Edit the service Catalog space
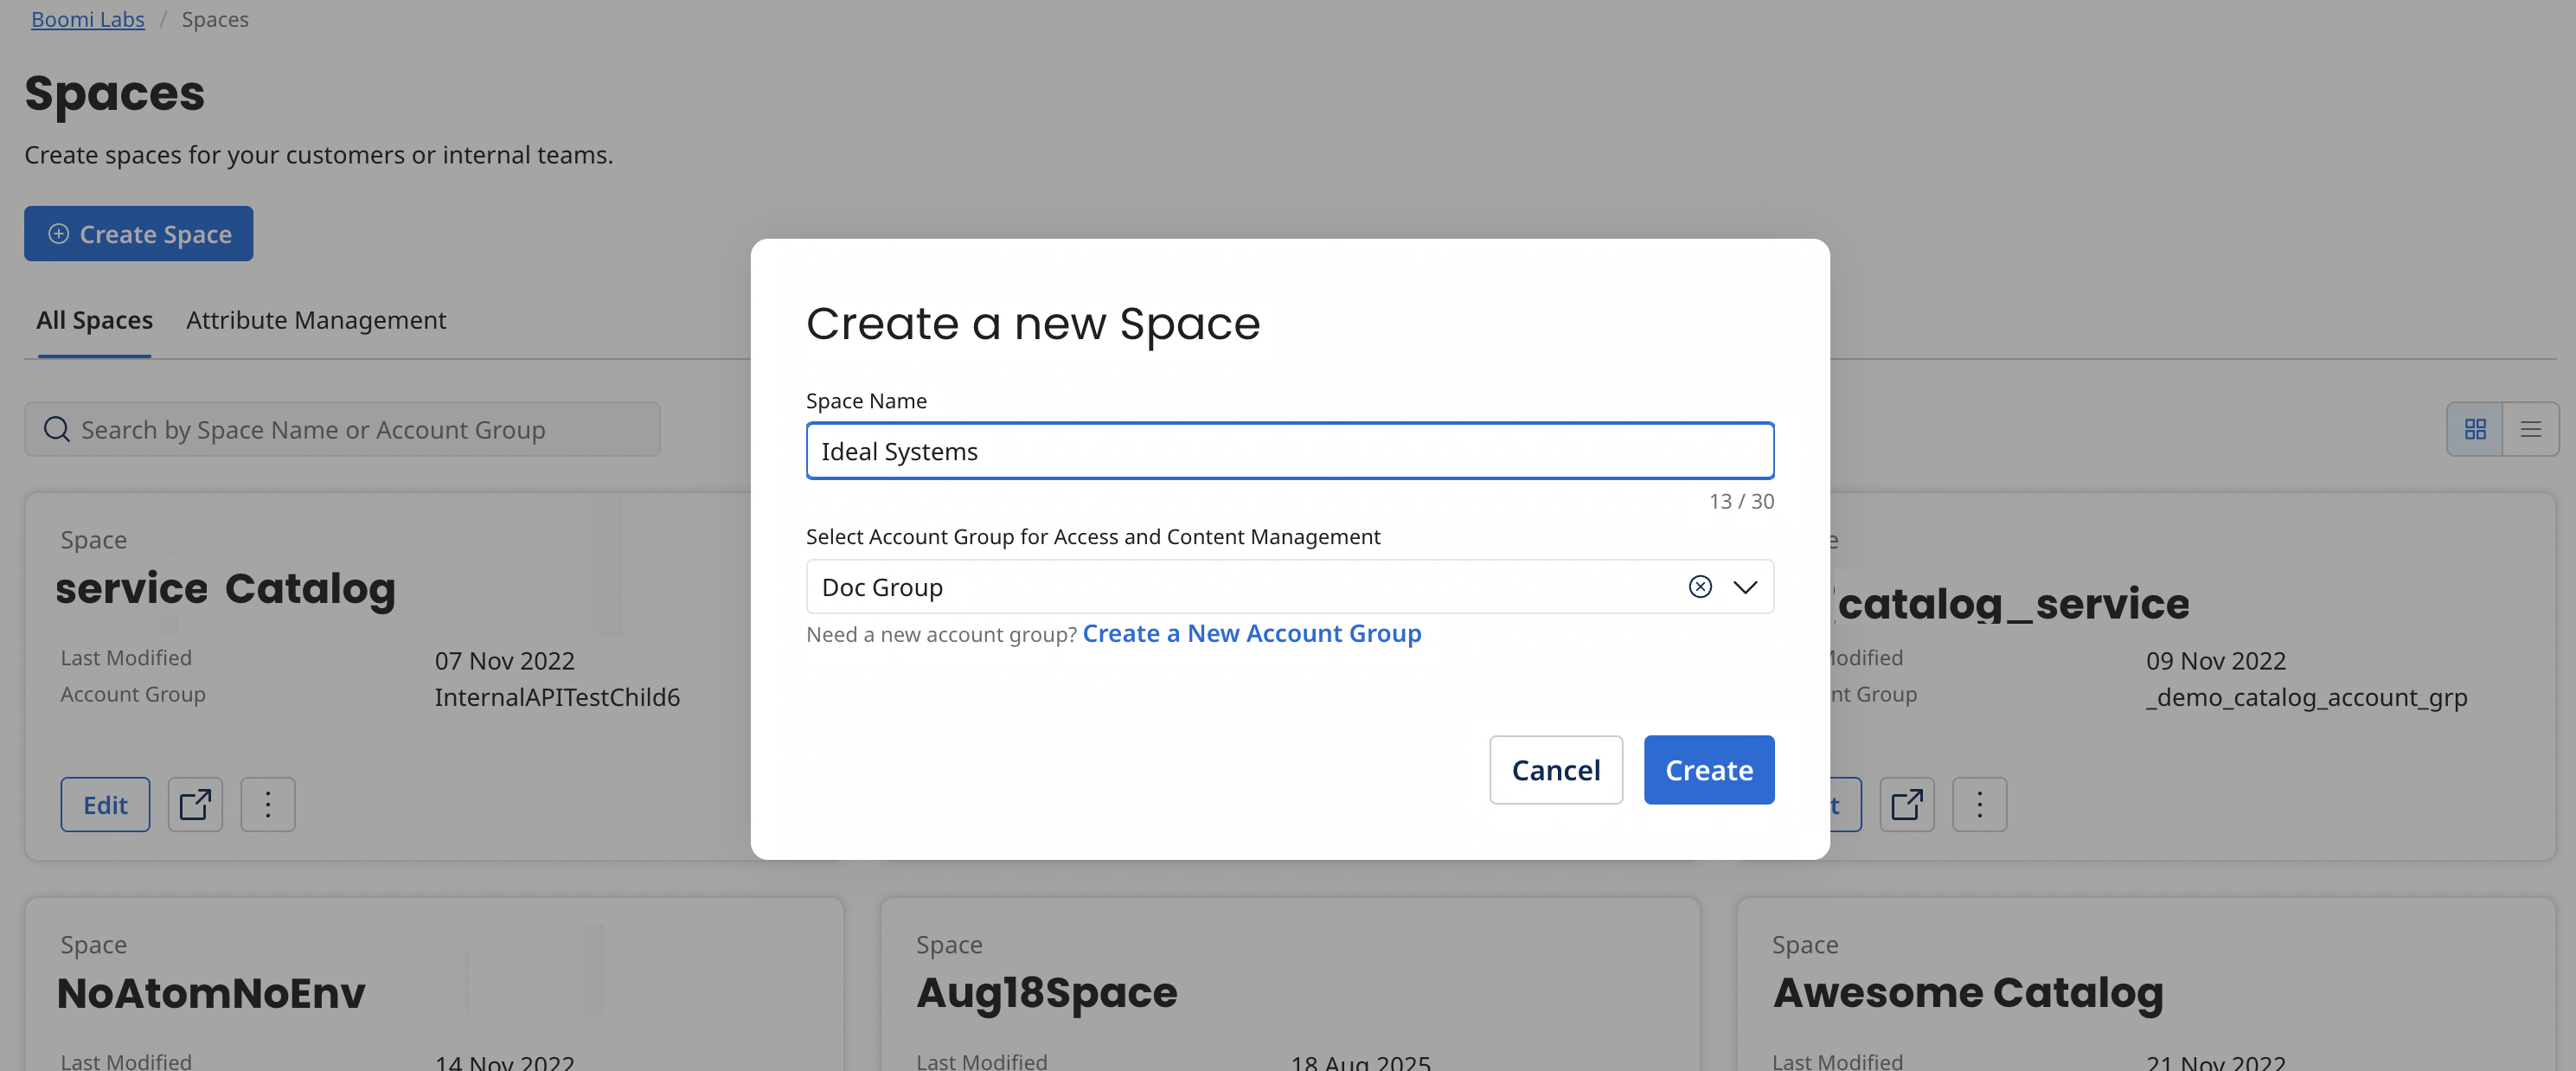The height and width of the screenshot is (1071, 2576). 105,804
